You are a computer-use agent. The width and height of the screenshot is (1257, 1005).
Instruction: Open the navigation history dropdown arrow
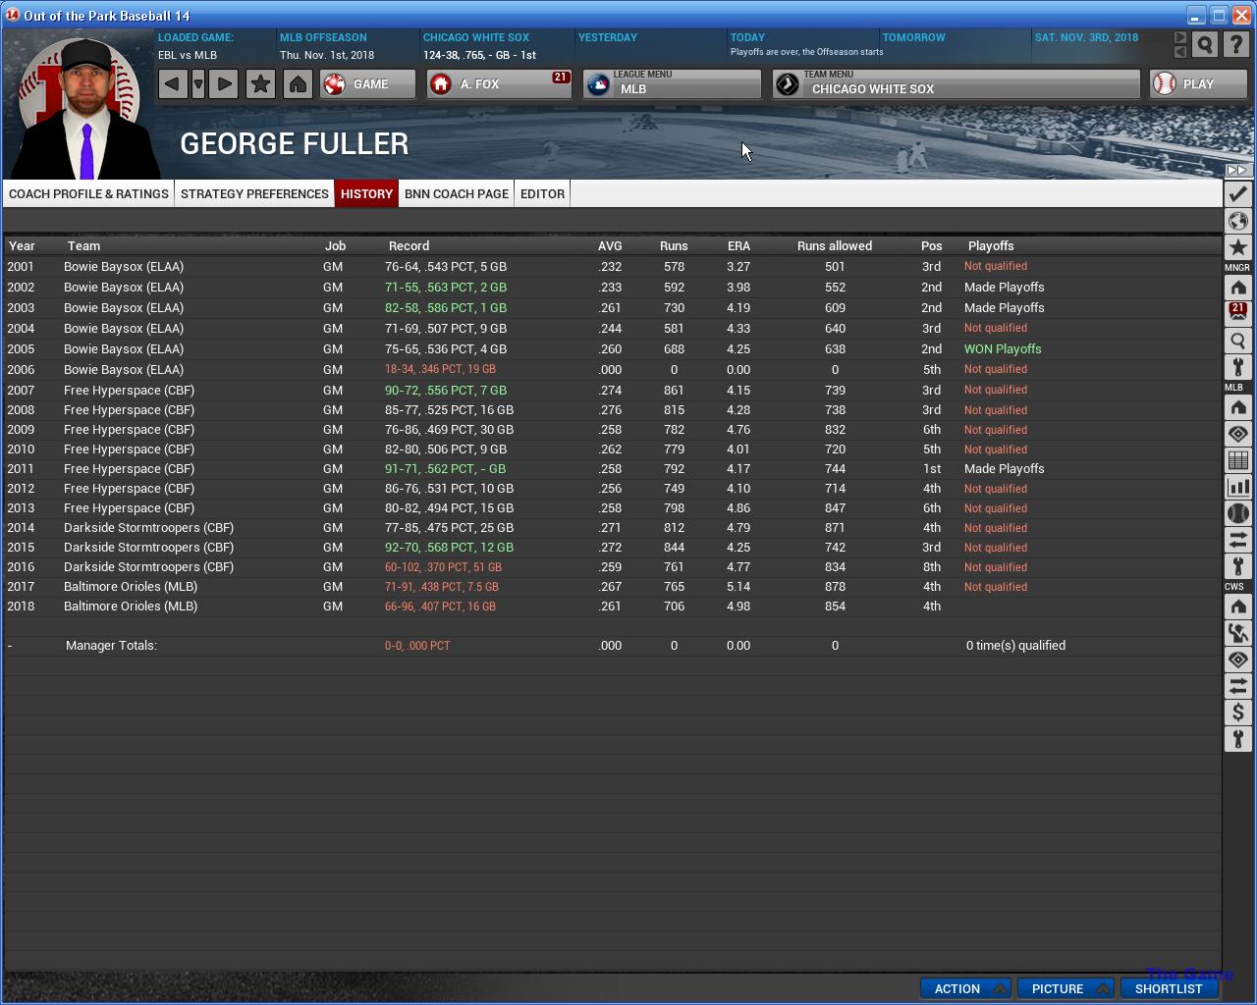tap(198, 84)
